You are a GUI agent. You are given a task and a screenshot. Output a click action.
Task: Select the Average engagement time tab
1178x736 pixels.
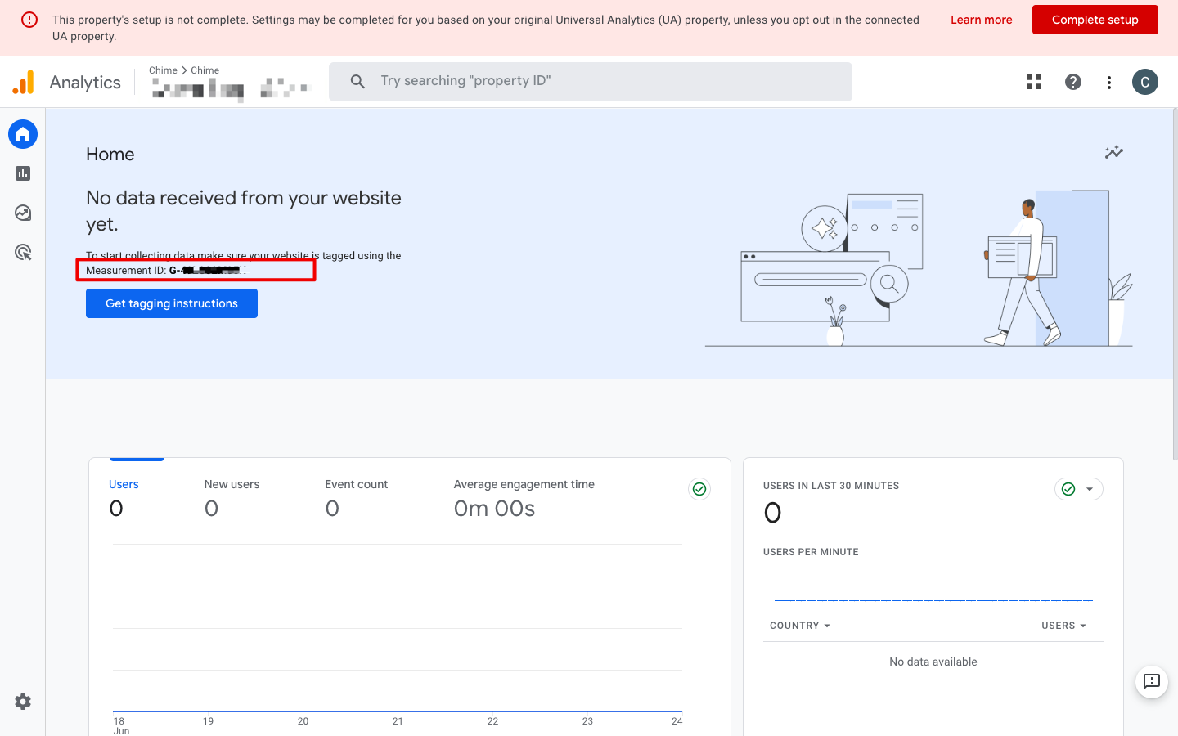[524, 497]
